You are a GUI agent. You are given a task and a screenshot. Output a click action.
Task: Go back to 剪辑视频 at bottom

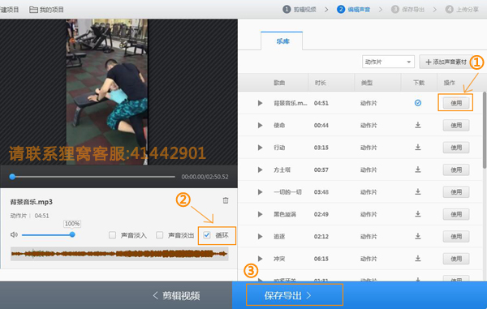coord(176,296)
